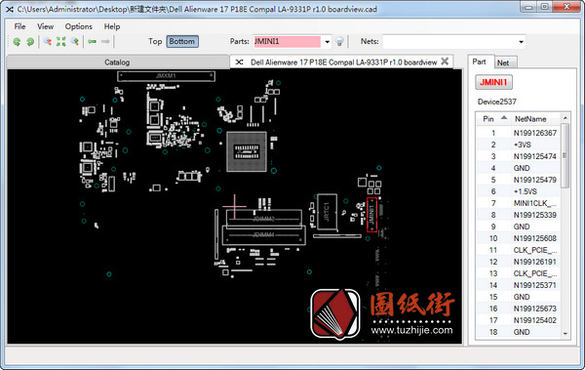Open the View menu
Image resolution: width=585 pixels, height=370 pixels.
[x=45, y=26]
